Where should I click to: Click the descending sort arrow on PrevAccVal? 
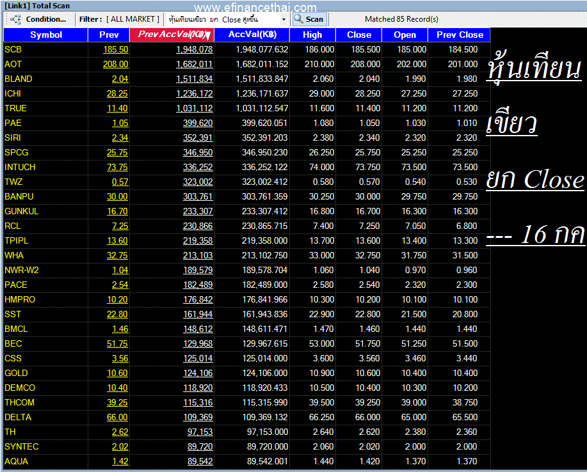(208, 36)
